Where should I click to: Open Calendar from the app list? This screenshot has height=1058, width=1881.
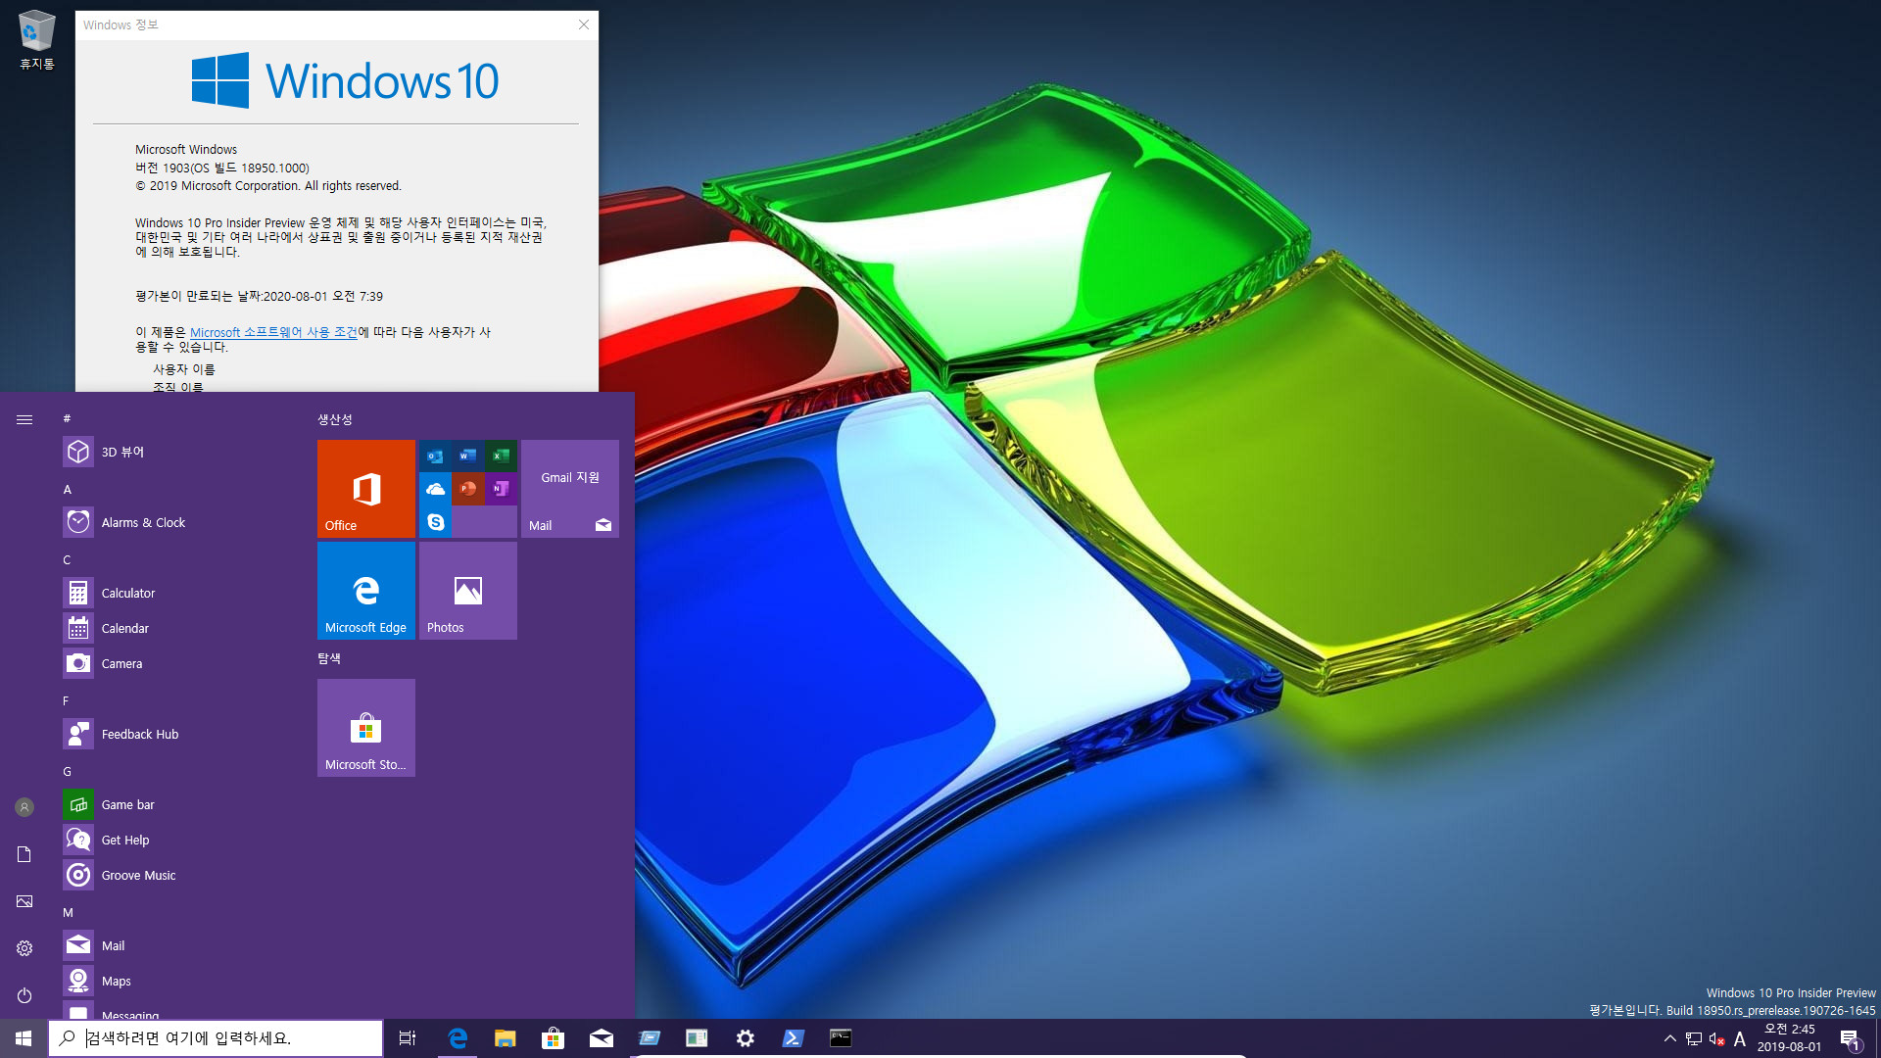coord(176,628)
